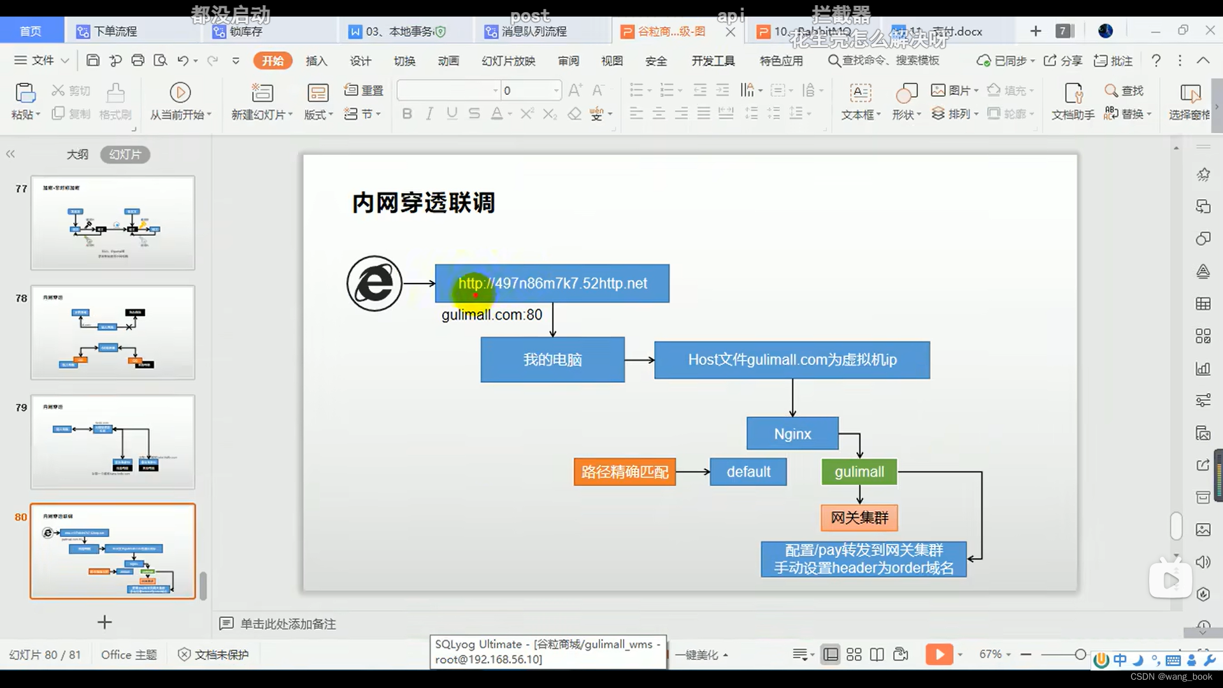Toggle Subscript formatting
The width and height of the screenshot is (1223, 688).
550,114
